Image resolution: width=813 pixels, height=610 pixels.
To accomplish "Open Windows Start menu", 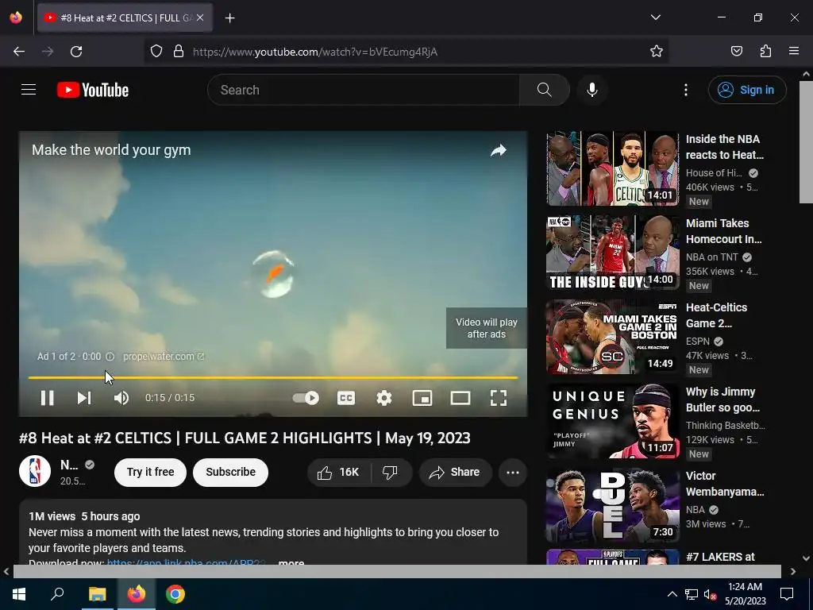I will [x=19, y=594].
